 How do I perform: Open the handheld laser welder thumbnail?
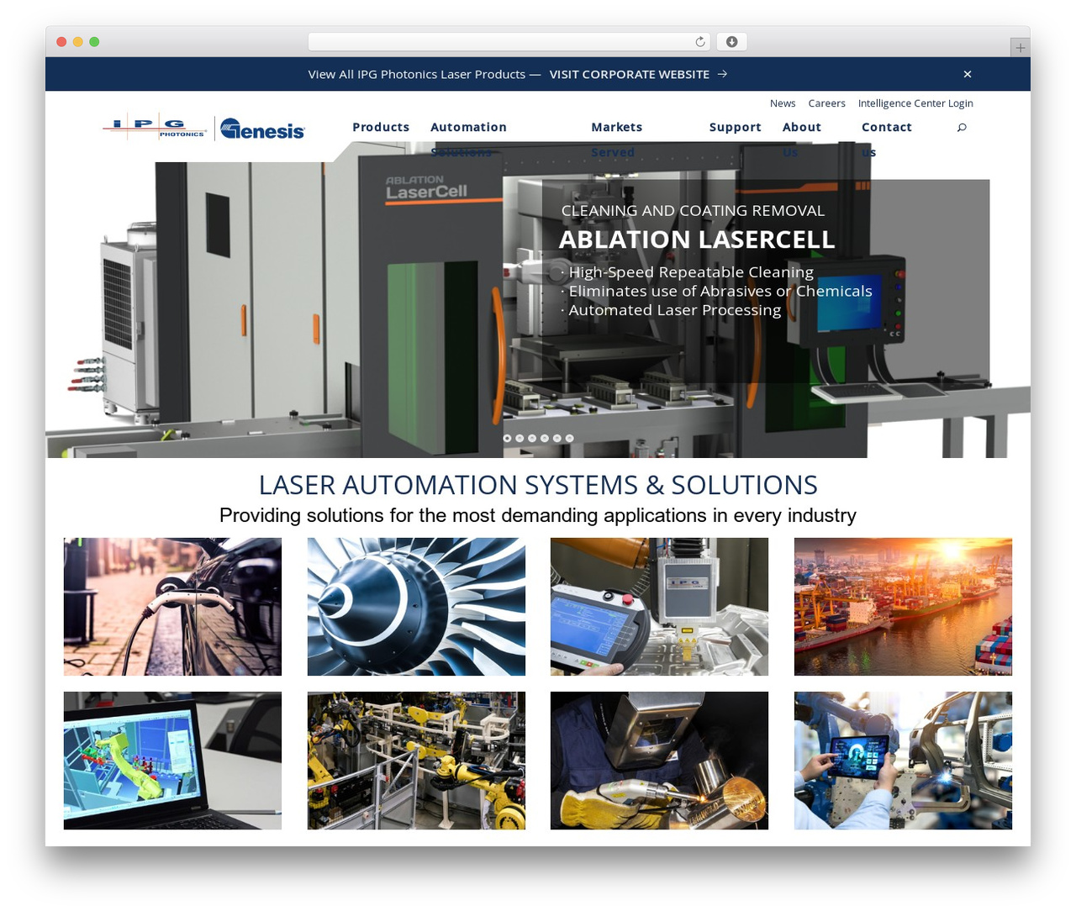click(659, 761)
